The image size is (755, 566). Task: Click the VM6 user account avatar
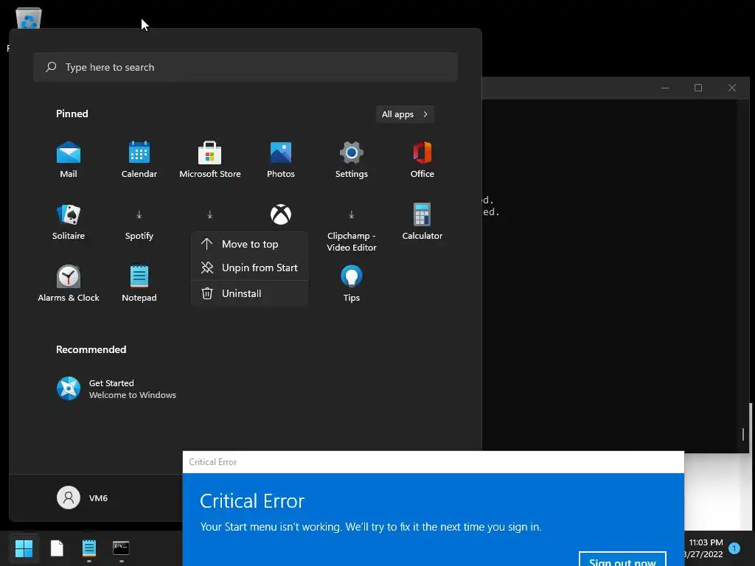pyautogui.click(x=69, y=497)
